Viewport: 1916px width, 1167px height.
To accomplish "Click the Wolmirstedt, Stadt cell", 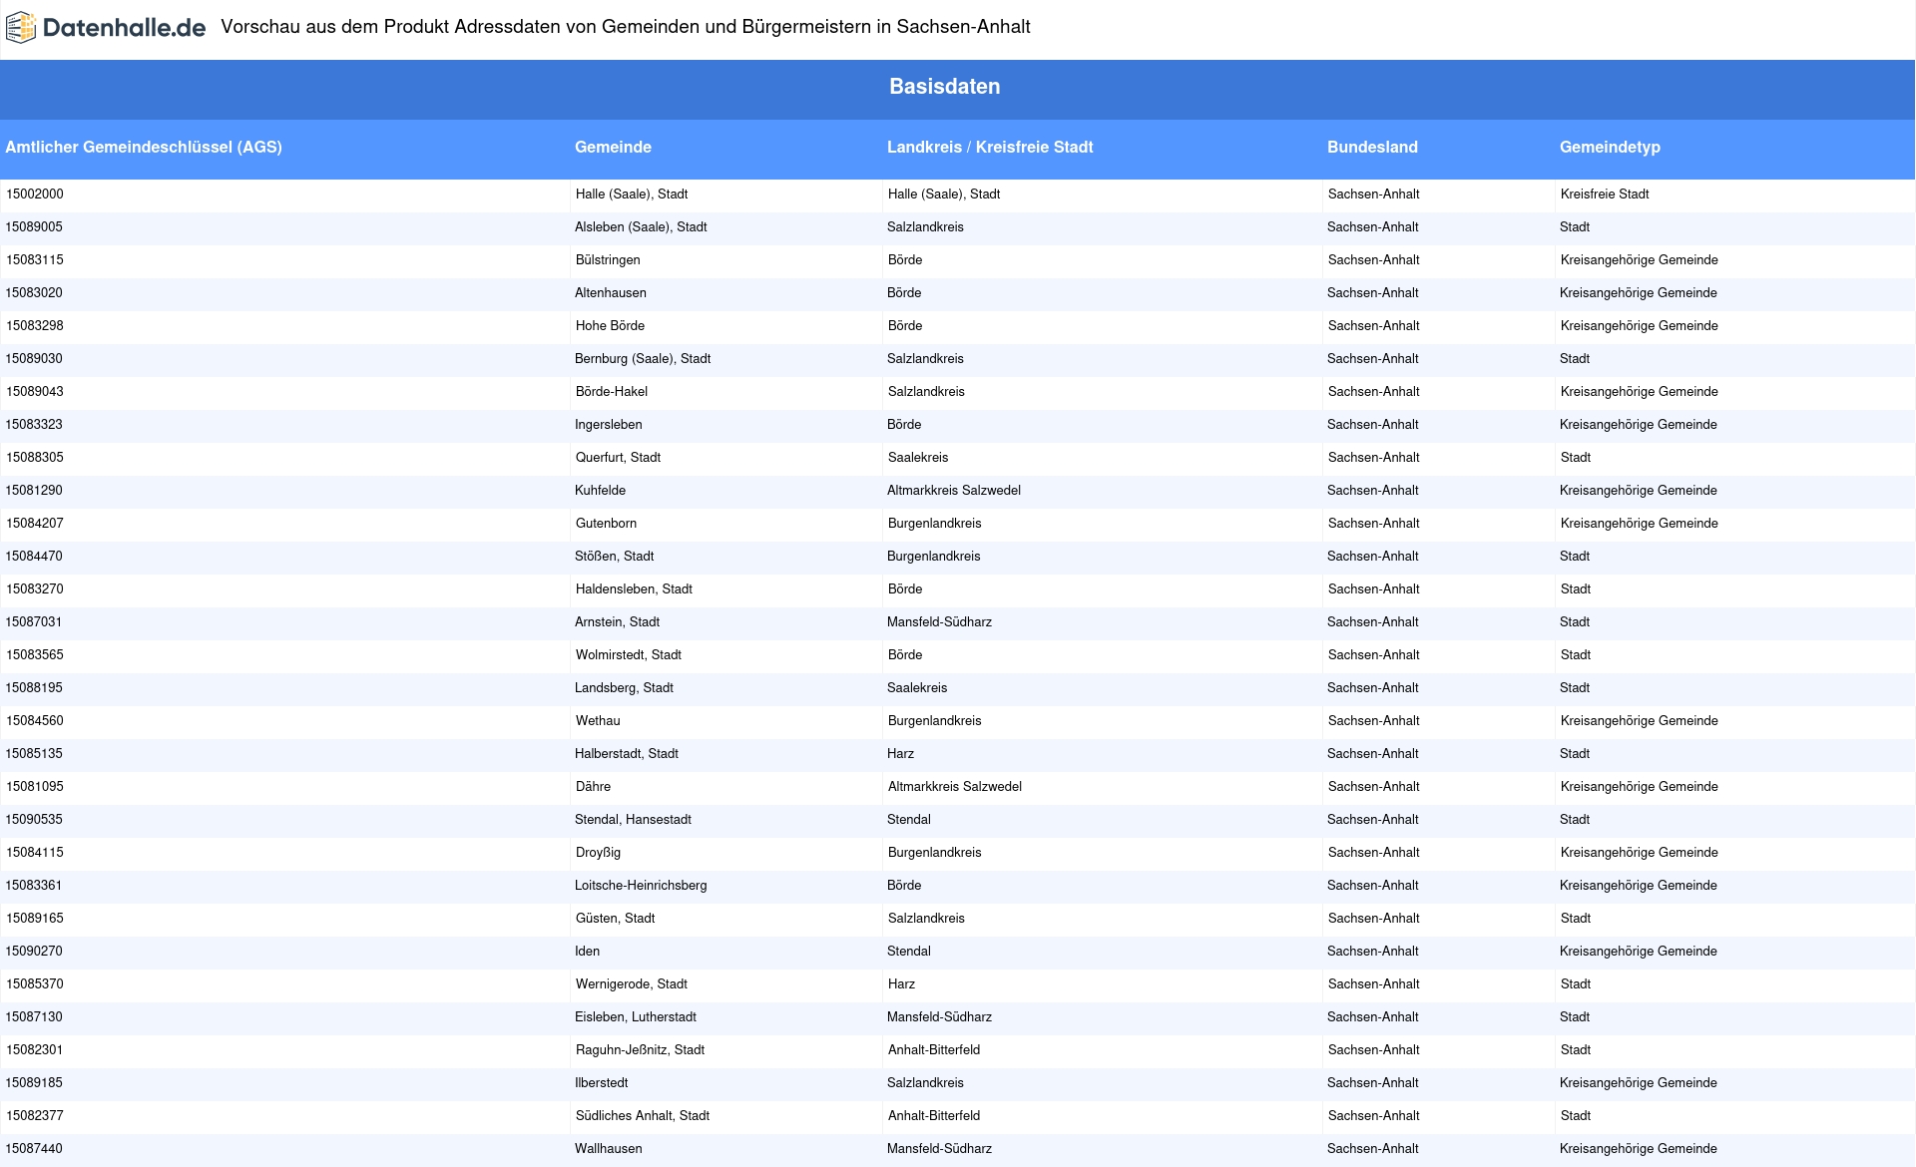I will click(x=629, y=655).
